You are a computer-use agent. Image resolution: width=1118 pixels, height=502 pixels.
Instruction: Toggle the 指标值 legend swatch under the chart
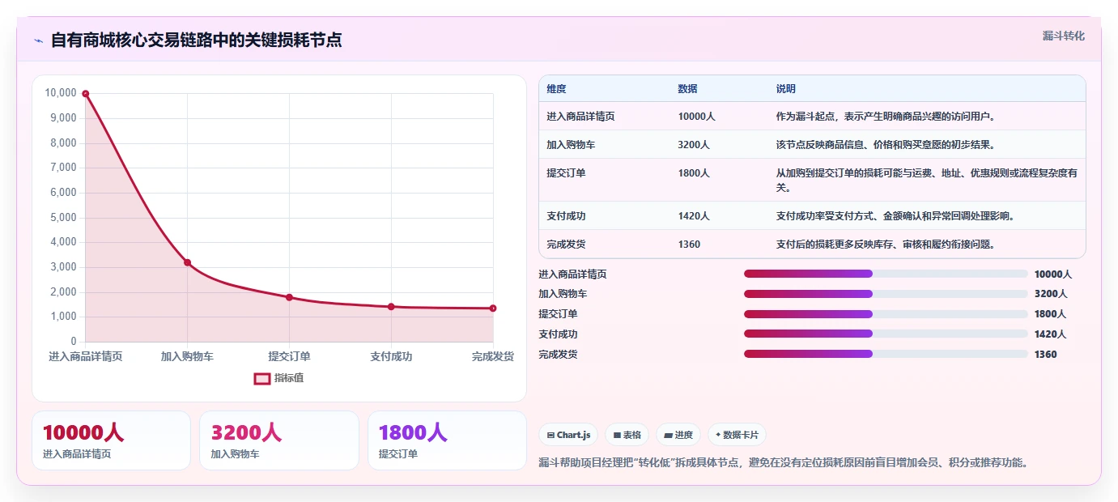click(261, 378)
